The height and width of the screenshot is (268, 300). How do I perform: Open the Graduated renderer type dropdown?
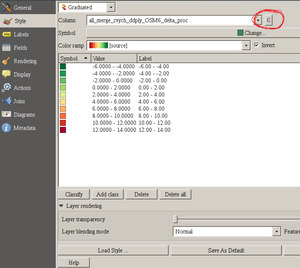[111, 7]
